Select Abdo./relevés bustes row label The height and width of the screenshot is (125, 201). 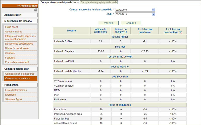[66, 123]
